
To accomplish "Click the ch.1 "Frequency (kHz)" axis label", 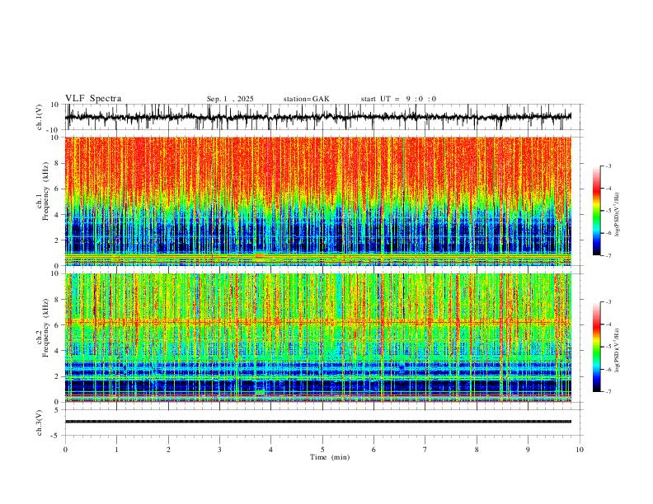I will coord(45,191).
